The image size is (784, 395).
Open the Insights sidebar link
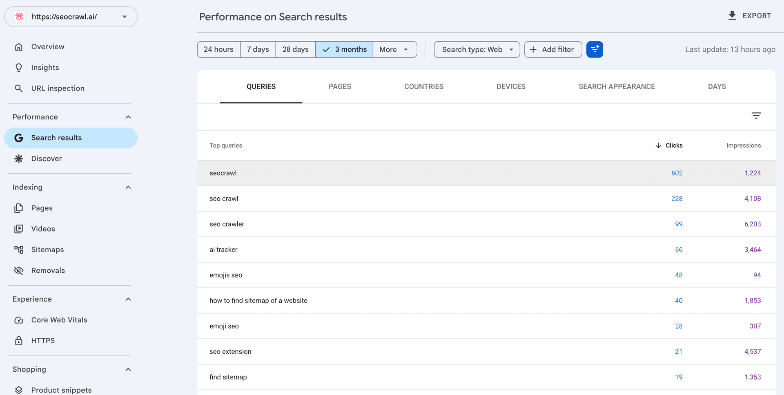point(45,68)
